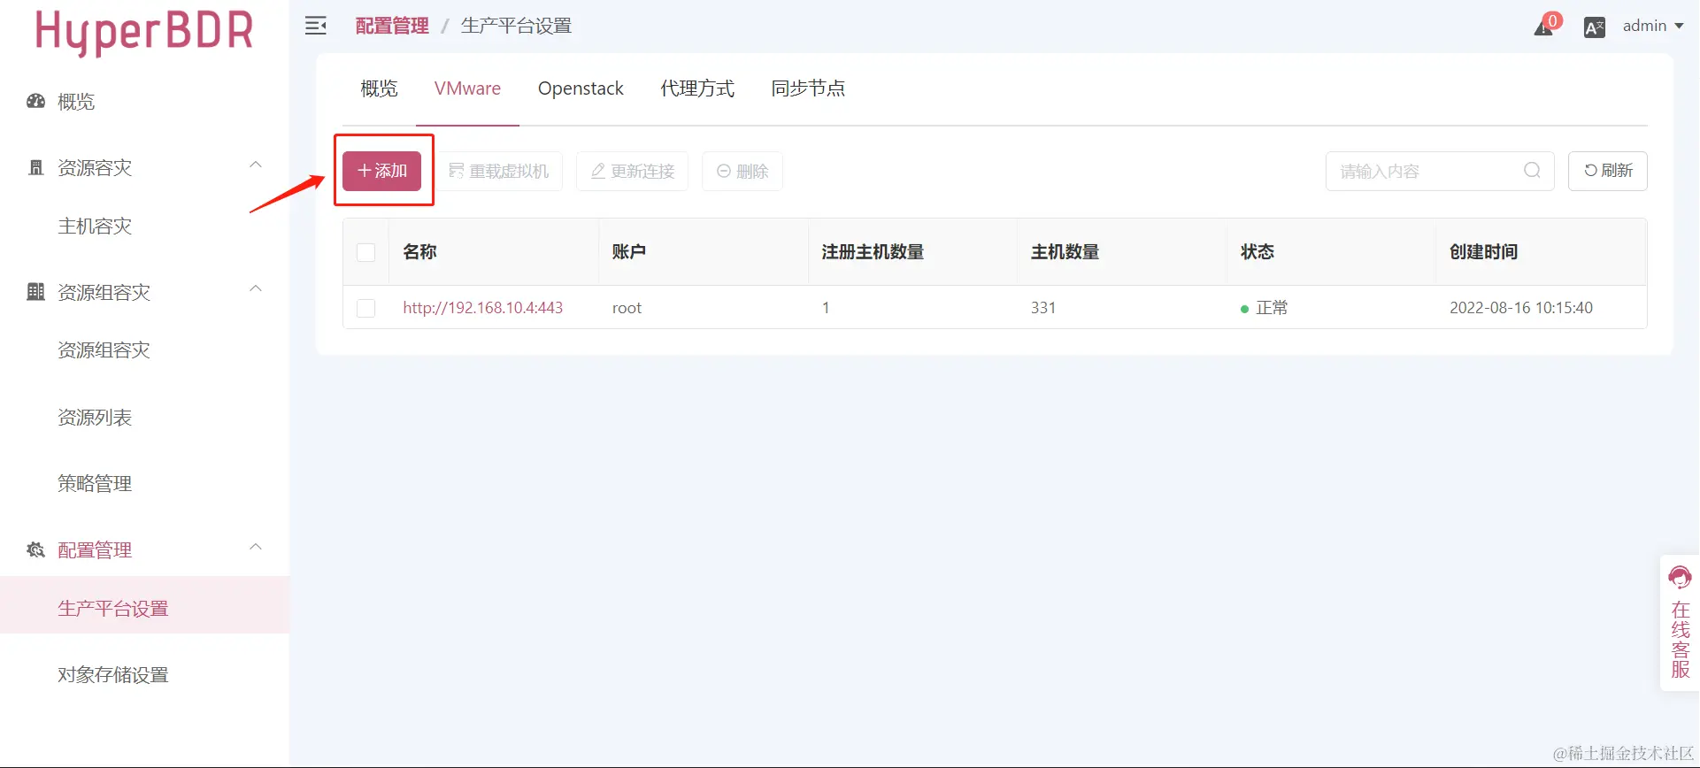Switch to the 同步节点 tab

(808, 88)
